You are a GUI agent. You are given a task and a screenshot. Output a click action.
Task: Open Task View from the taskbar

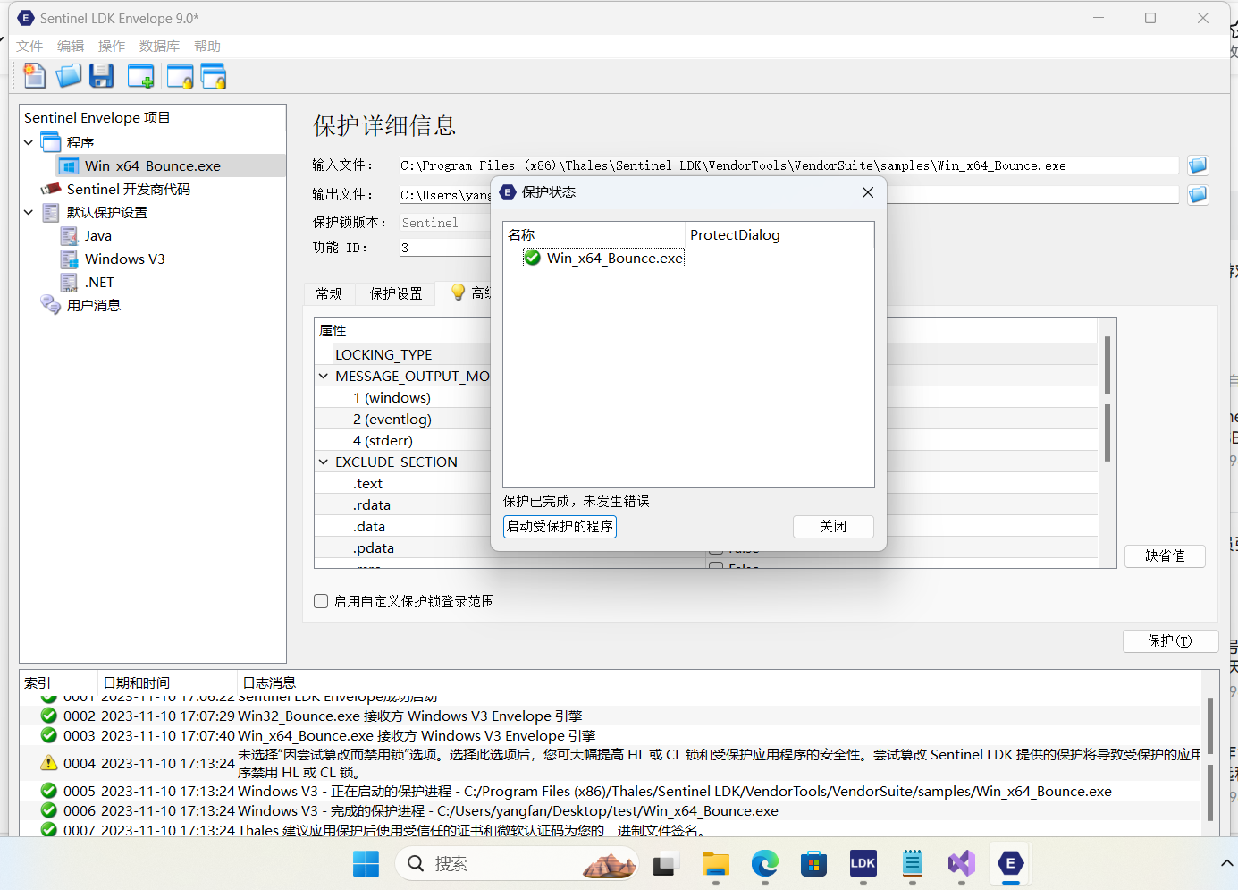[663, 865]
